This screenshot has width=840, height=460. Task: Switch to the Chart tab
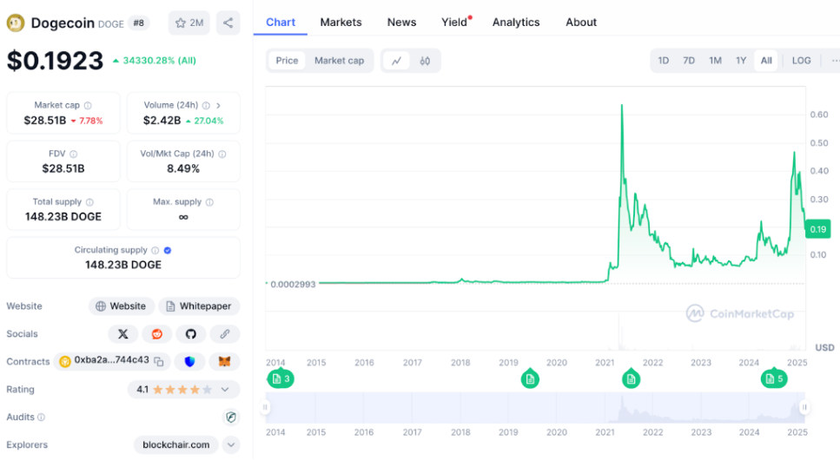click(281, 23)
